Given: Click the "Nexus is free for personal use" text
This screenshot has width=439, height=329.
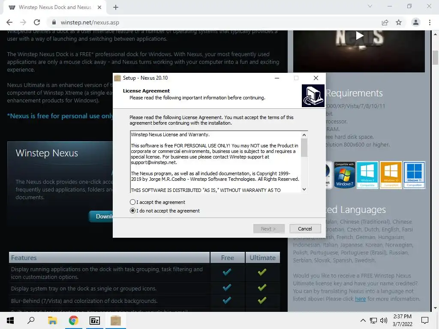Looking at the screenshot, I should tap(60, 116).
